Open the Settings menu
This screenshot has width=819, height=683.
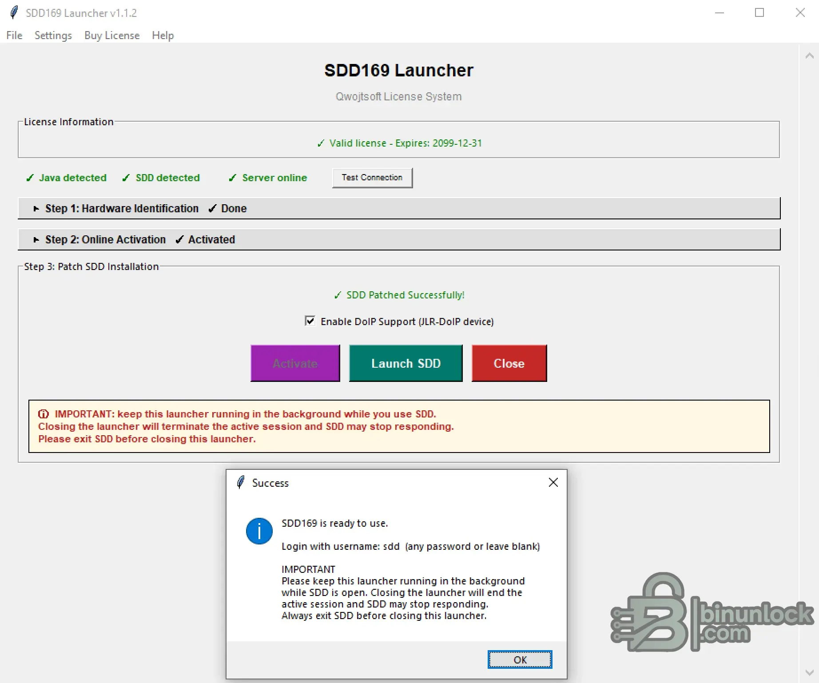click(x=53, y=36)
